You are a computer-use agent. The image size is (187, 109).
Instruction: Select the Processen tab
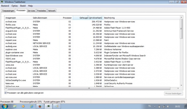(x=21, y=10)
